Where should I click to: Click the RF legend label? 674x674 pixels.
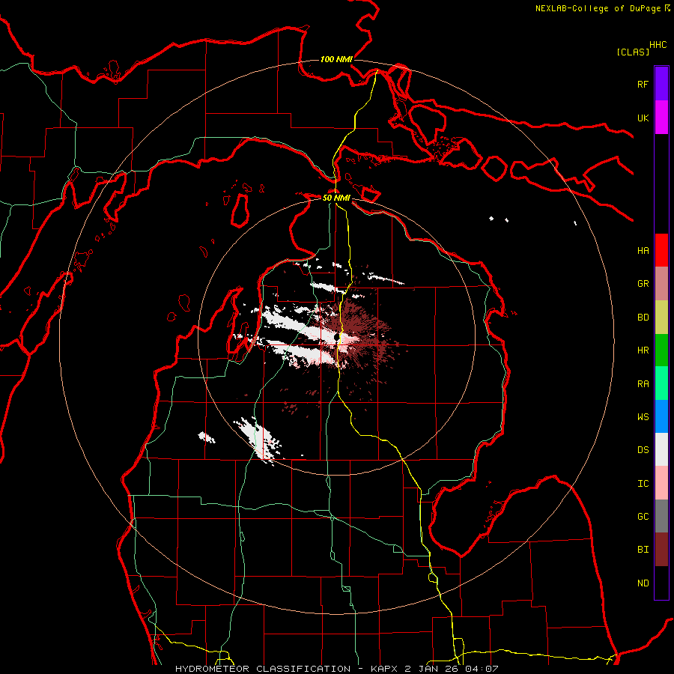(643, 84)
